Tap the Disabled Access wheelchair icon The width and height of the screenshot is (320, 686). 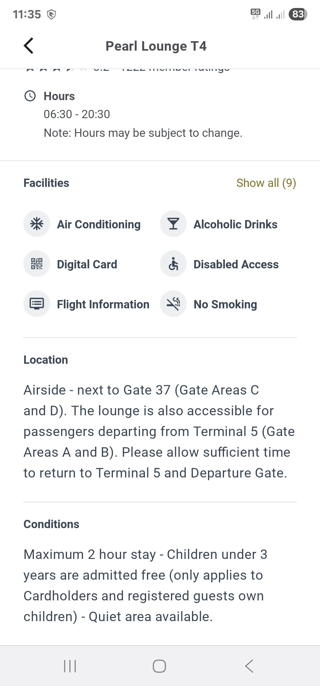click(x=173, y=264)
